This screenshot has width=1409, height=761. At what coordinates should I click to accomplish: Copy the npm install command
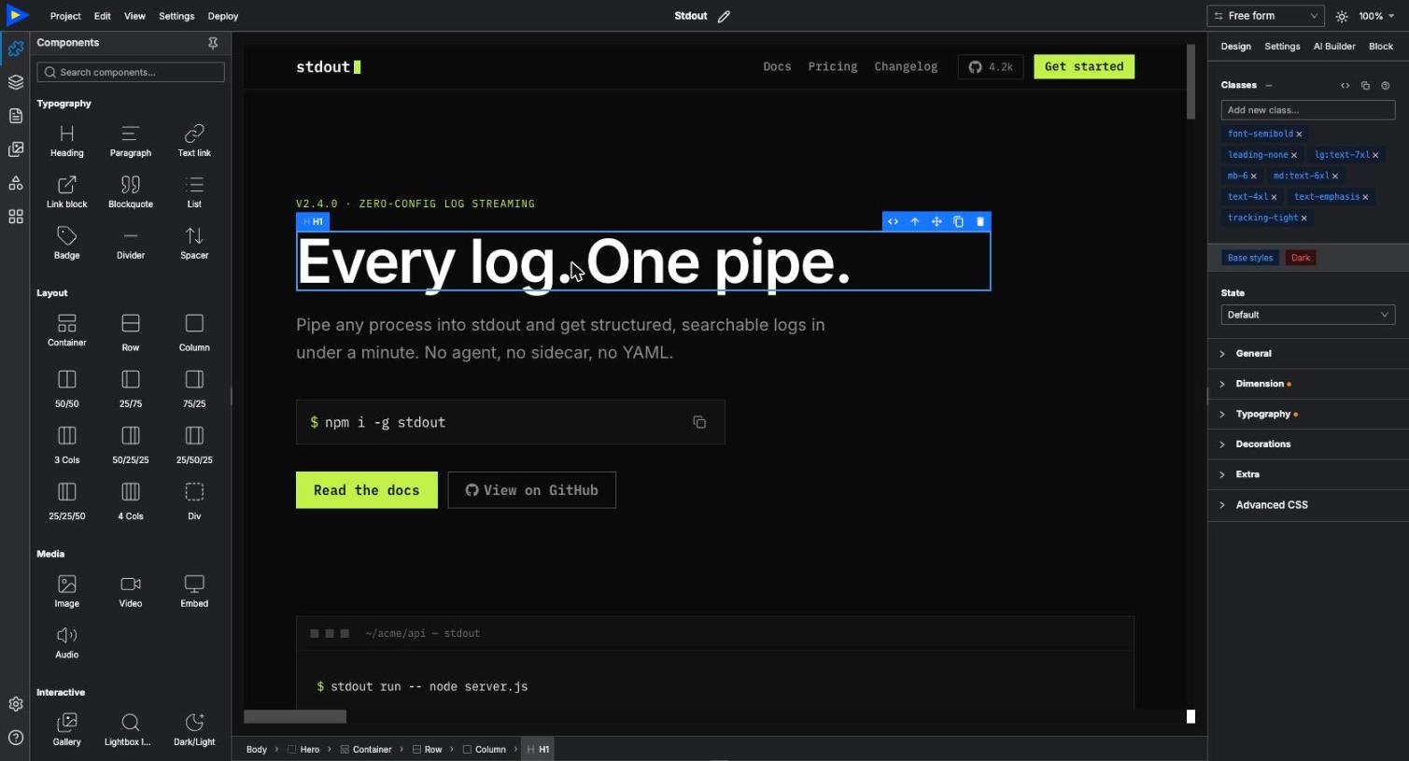pyautogui.click(x=699, y=422)
